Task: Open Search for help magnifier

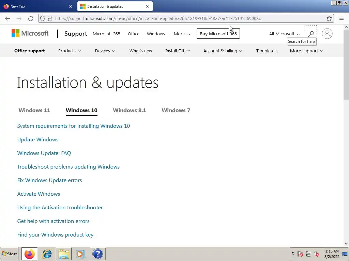Action: pyautogui.click(x=311, y=34)
